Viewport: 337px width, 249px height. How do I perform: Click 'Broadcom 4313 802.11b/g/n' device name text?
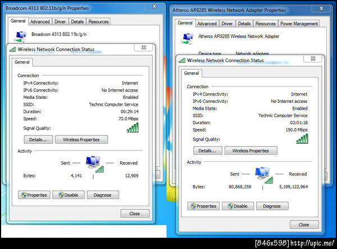[x=59, y=34]
